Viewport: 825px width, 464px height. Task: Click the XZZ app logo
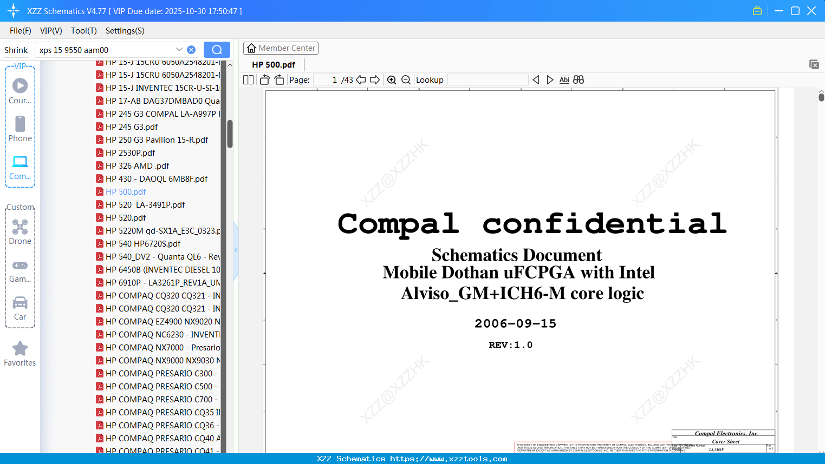click(x=14, y=11)
